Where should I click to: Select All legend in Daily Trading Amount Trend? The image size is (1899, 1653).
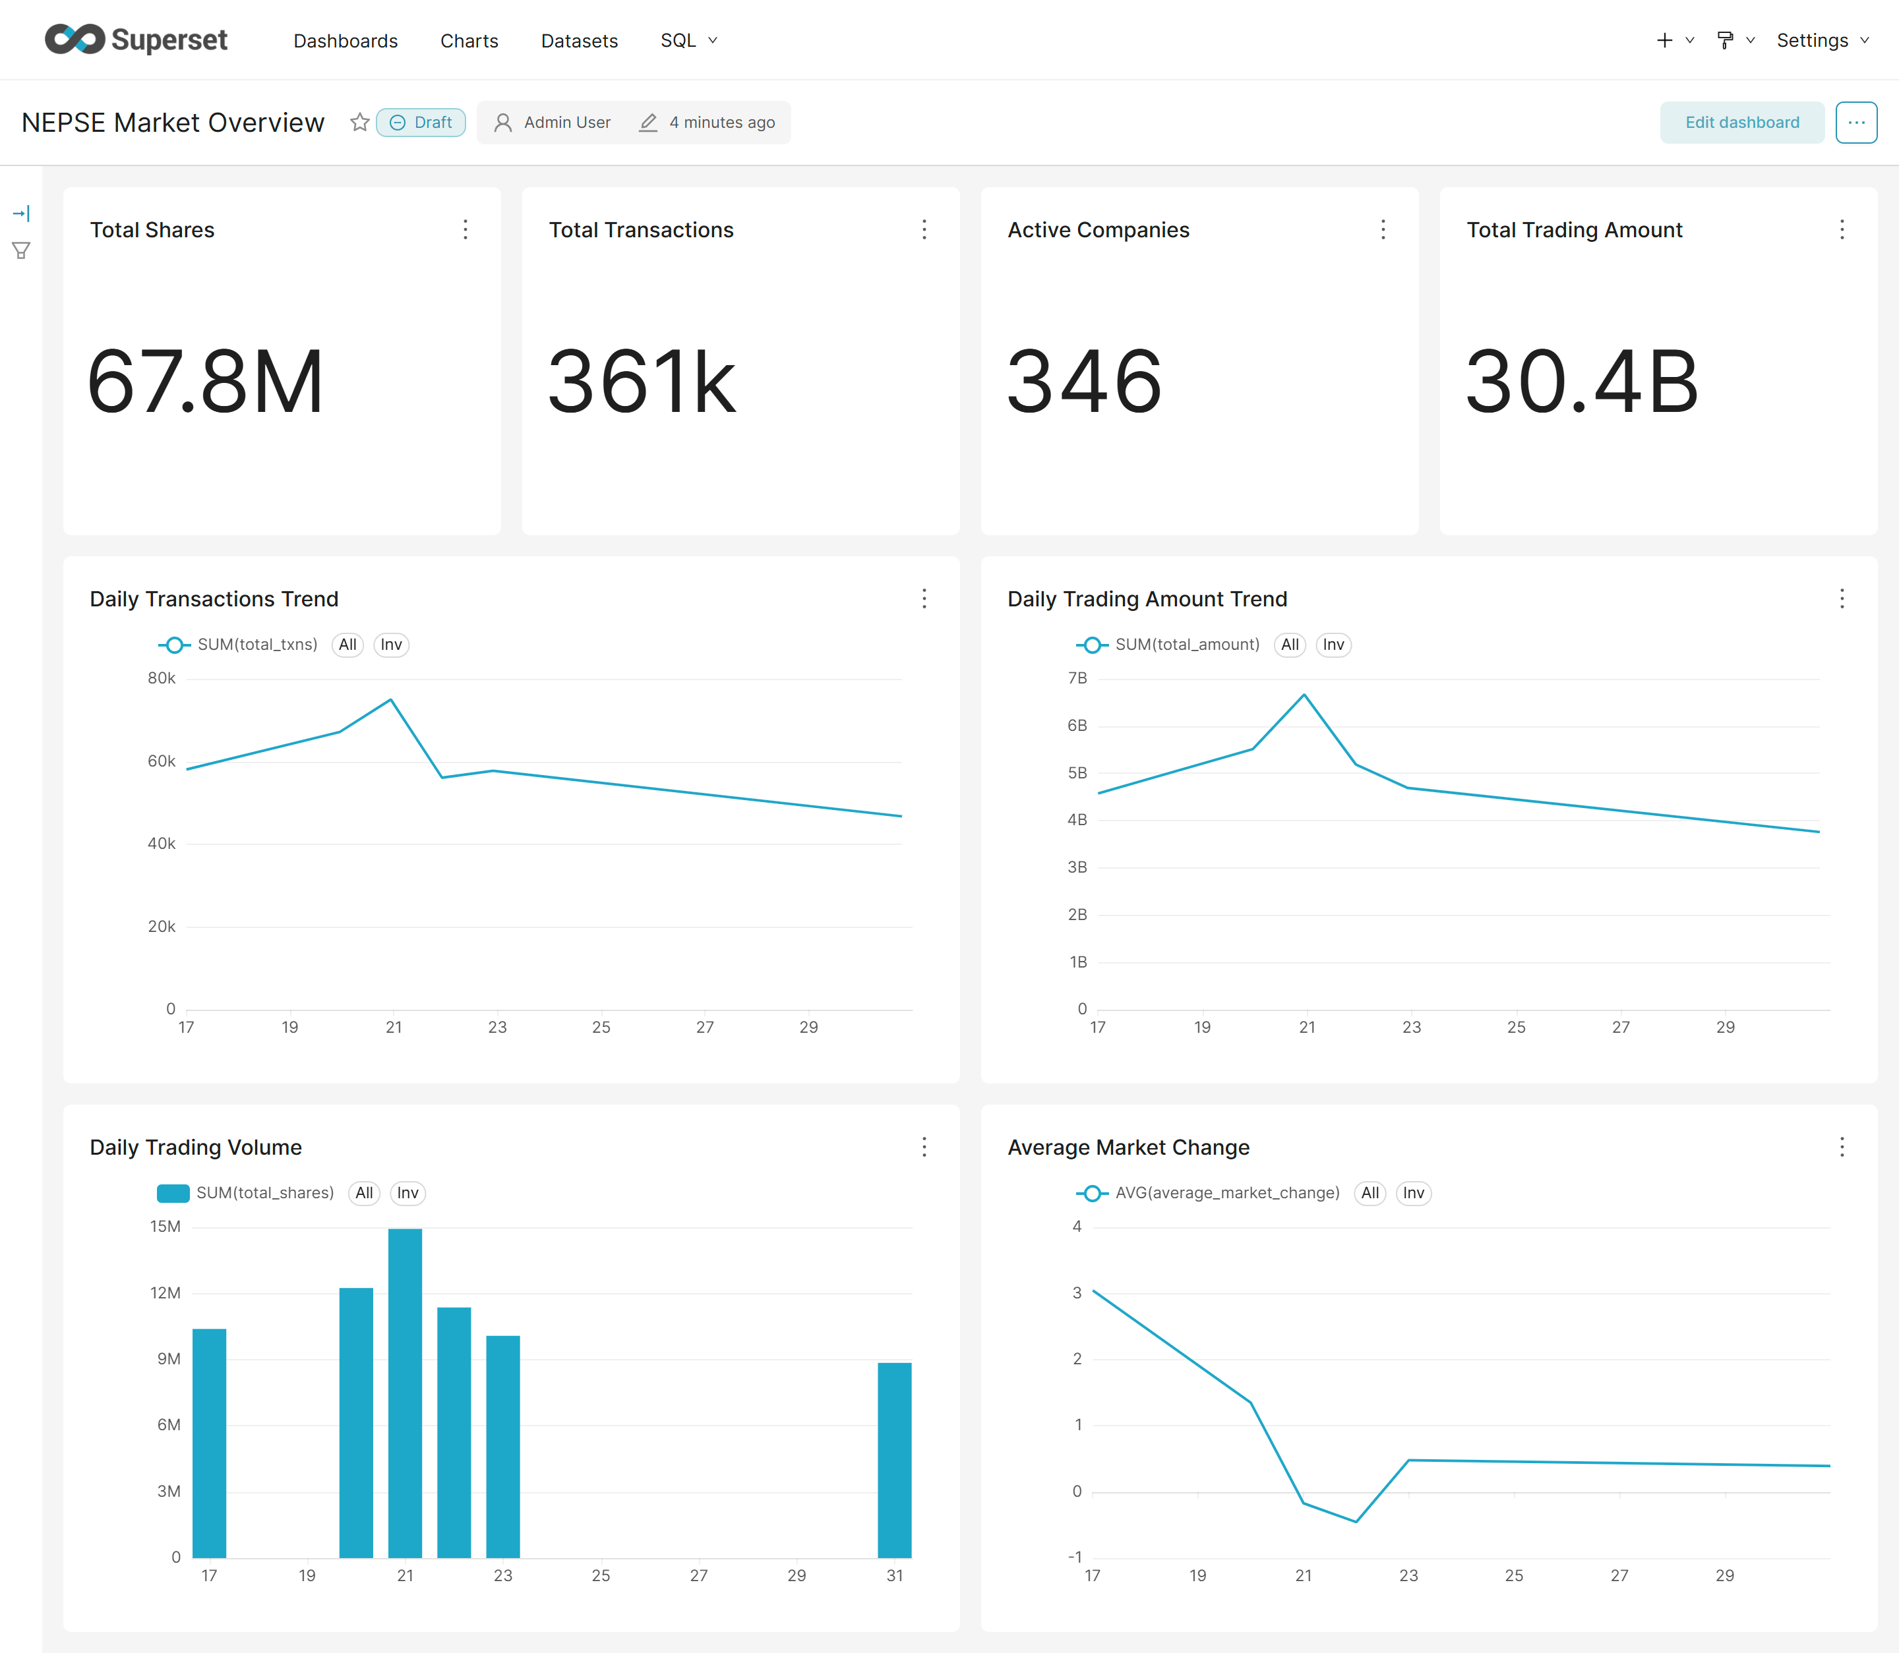1289,645
